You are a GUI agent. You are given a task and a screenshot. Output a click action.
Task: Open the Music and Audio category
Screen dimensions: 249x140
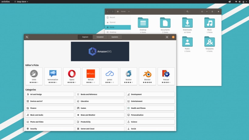tap(50, 115)
